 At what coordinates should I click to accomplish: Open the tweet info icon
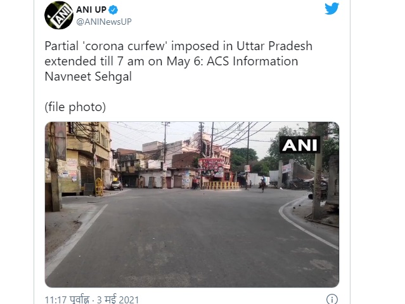[x=331, y=299]
